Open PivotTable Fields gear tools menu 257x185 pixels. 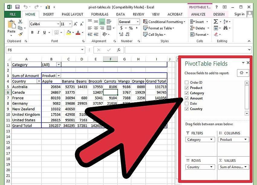pyautogui.click(x=243, y=73)
